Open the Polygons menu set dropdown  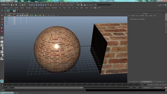[5, 5]
